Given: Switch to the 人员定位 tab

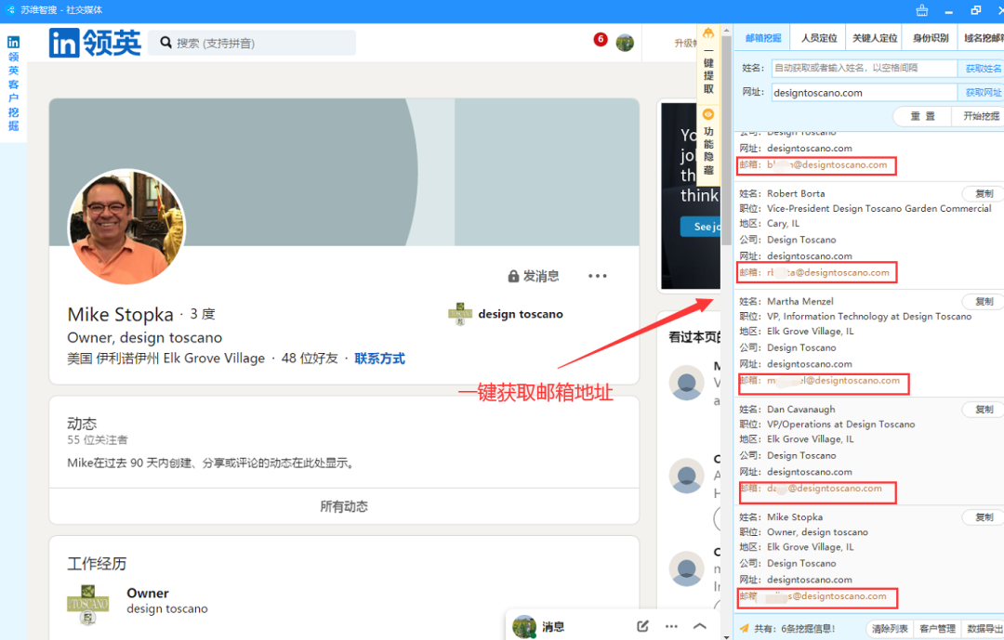Looking at the screenshot, I should [818, 37].
